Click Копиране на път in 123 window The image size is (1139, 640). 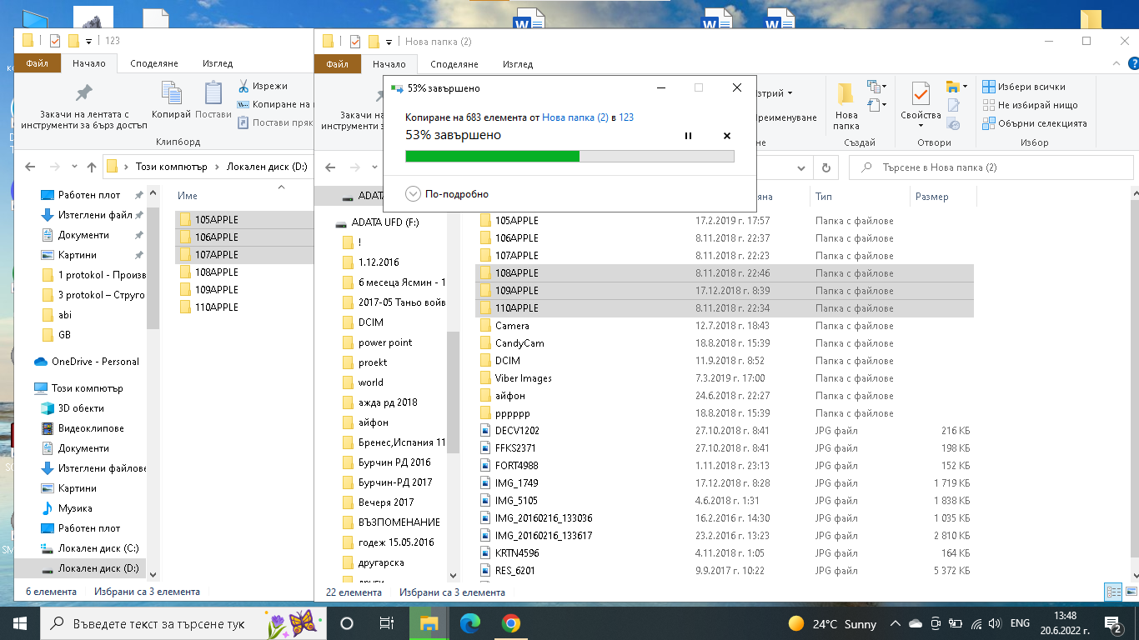point(275,104)
